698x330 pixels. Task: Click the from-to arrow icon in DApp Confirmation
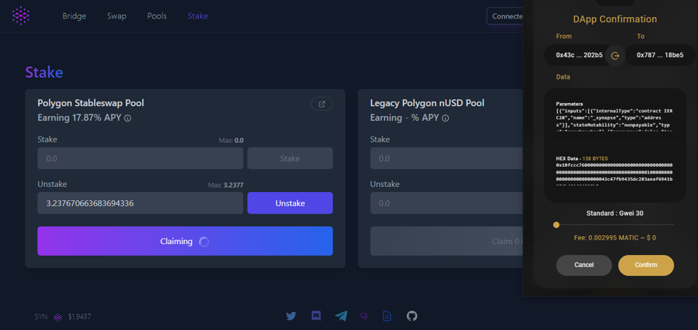coord(615,56)
